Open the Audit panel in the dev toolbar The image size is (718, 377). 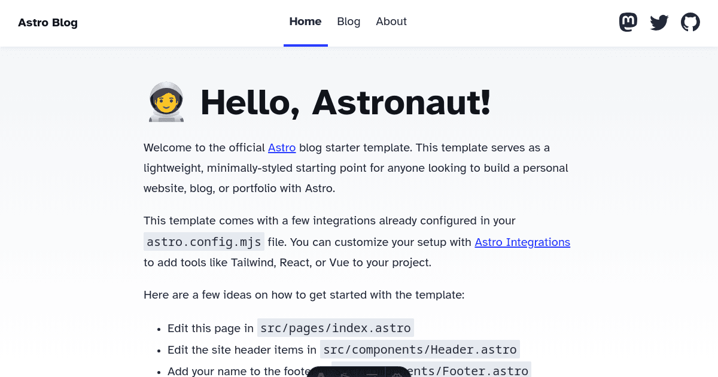coord(372,375)
